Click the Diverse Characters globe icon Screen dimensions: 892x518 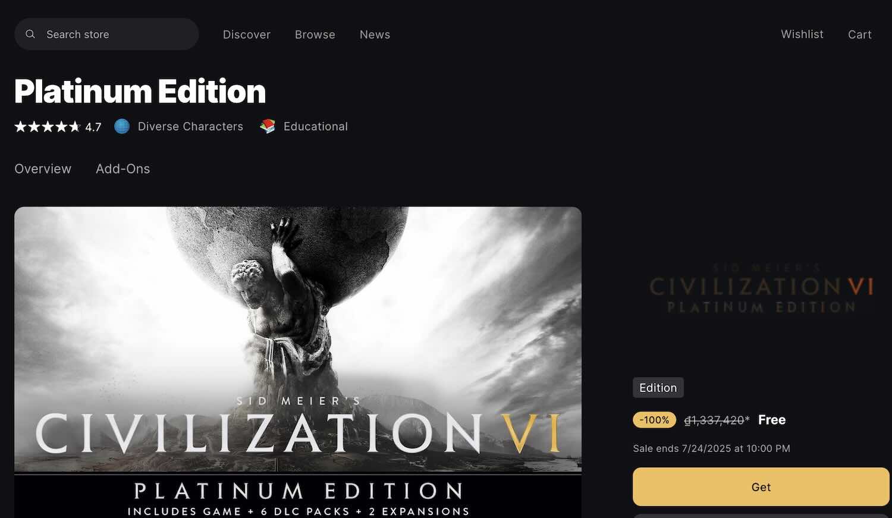pos(122,126)
